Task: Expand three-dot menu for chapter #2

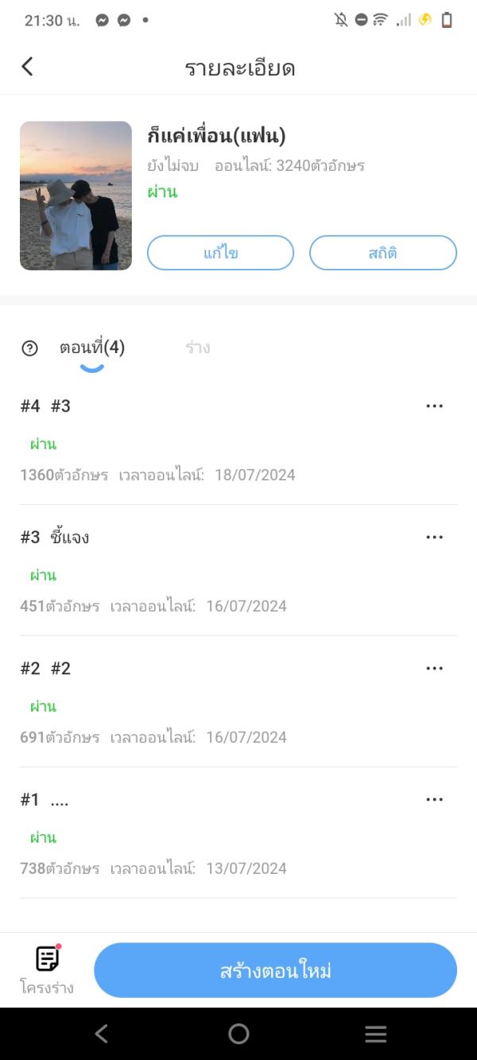Action: [434, 669]
